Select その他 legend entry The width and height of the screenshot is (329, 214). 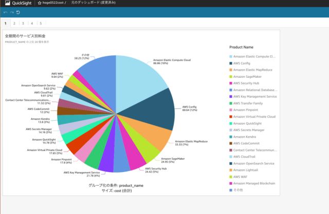point(236,190)
